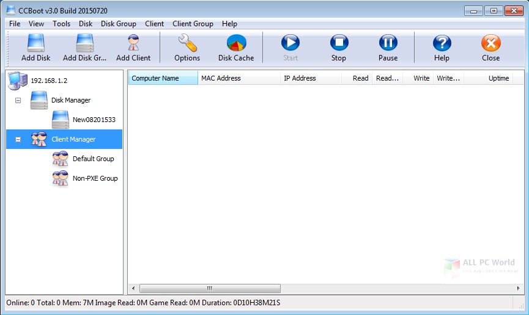Click the horizontal scrollbar left arrow
Screen dimensions: 529x315
(133, 288)
